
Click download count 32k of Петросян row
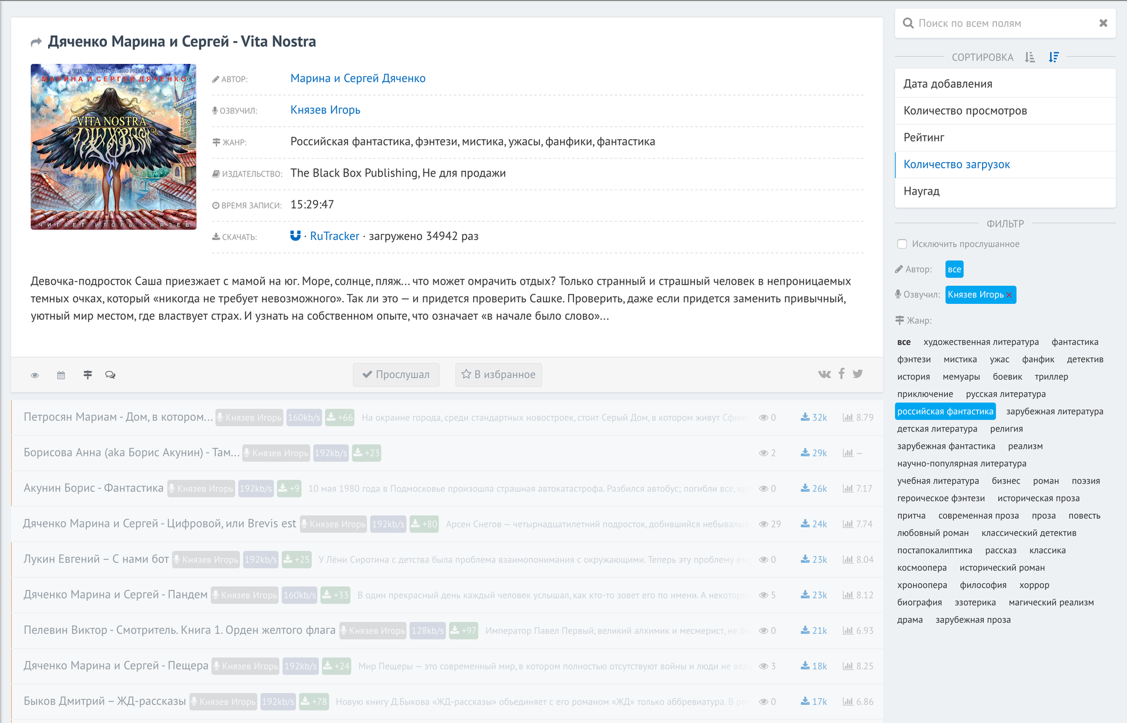814,417
